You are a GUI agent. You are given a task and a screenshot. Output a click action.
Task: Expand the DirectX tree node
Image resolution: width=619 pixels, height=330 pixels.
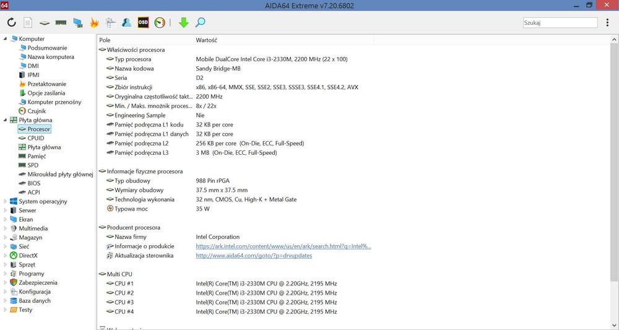5,256
